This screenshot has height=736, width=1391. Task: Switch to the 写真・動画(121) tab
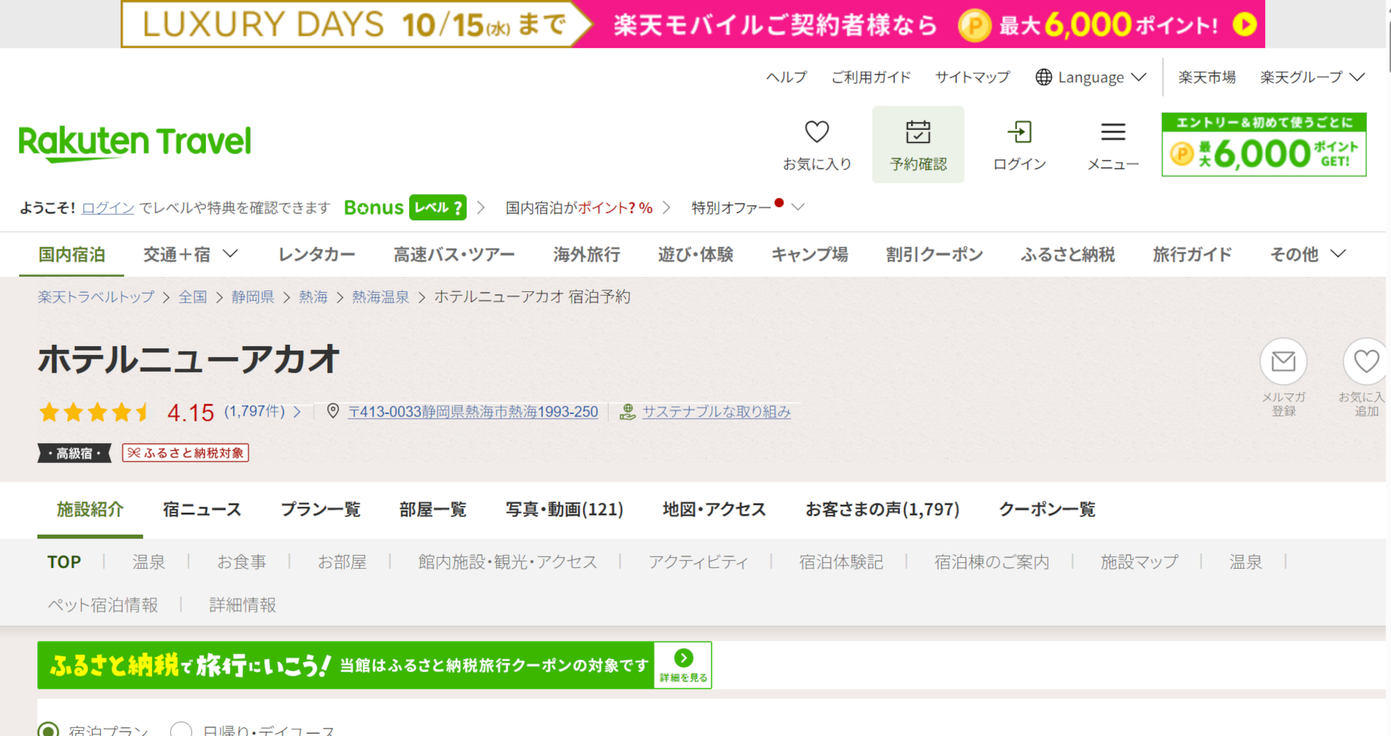566,509
